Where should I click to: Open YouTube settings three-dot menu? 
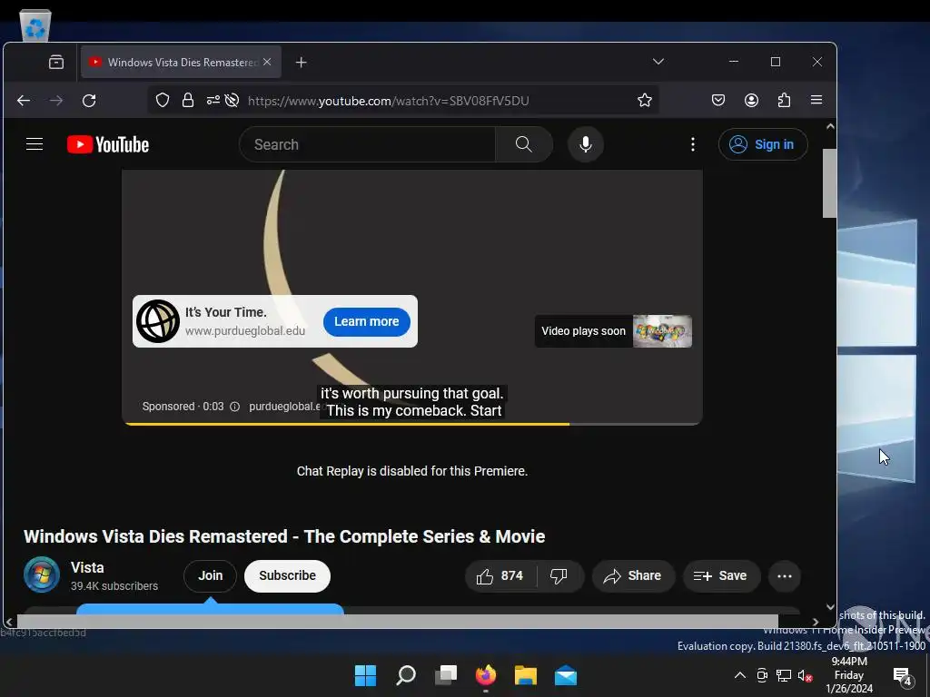(692, 144)
